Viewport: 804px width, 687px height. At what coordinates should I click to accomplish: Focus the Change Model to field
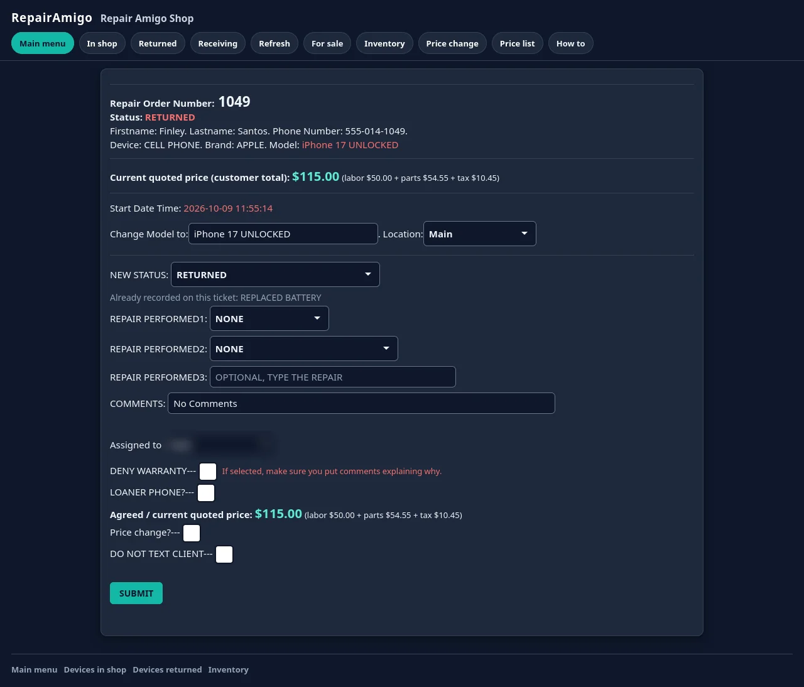[x=283, y=234]
